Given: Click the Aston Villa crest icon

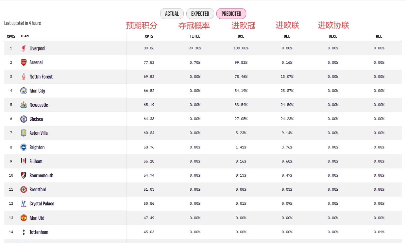Looking at the screenshot, I should point(24,133).
